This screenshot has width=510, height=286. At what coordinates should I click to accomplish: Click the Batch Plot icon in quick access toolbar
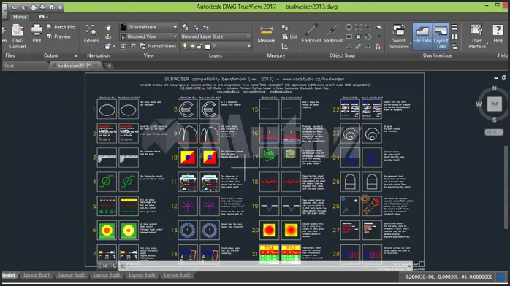tap(42, 7)
